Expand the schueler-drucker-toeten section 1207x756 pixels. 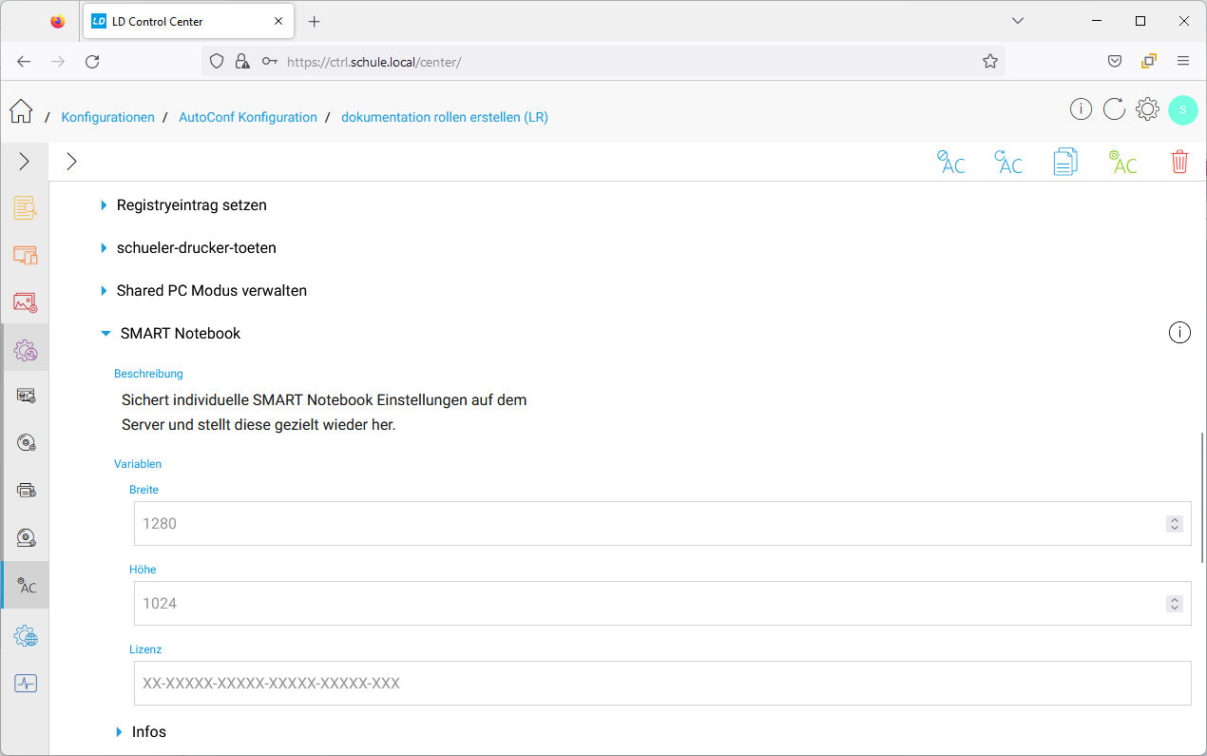[188, 247]
